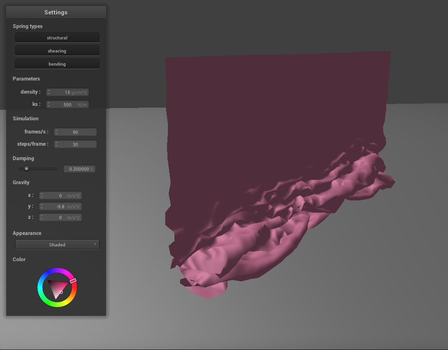Open the Shaded appearance dropdown
Viewport: 448px width, 350px height.
pos(57,245)
